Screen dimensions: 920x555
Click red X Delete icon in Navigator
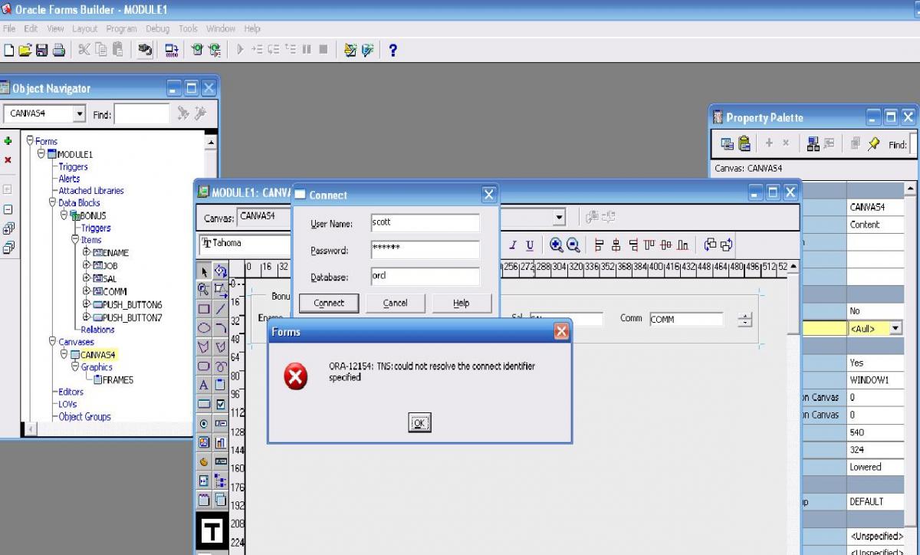tap(8, 160)
